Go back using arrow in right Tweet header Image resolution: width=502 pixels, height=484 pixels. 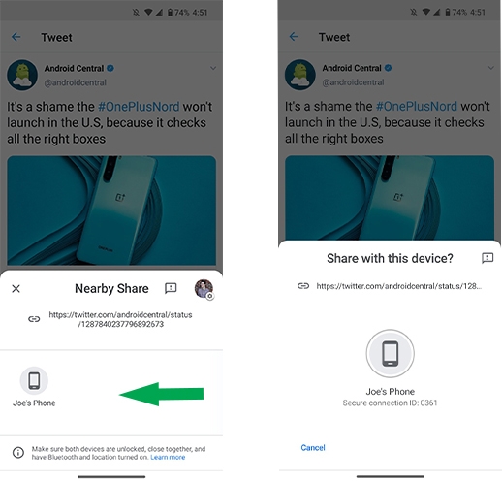point(294,37)
